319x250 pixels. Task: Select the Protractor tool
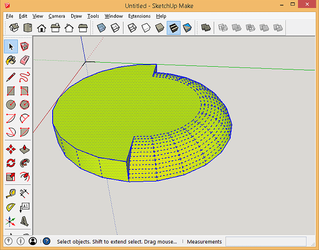click(11, 207)
